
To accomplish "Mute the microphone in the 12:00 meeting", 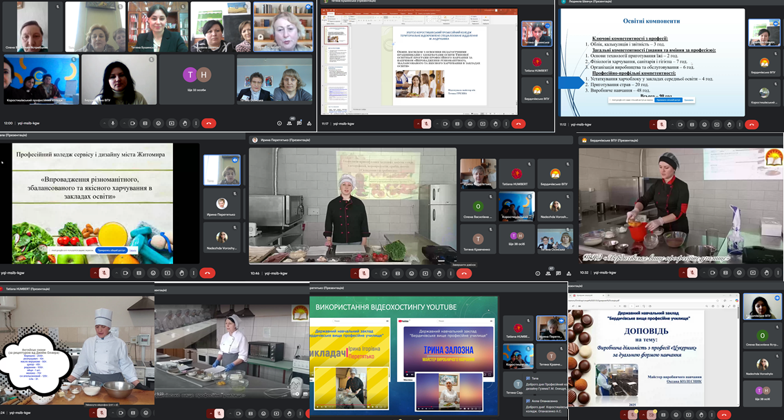I will [x=112, y=123].
